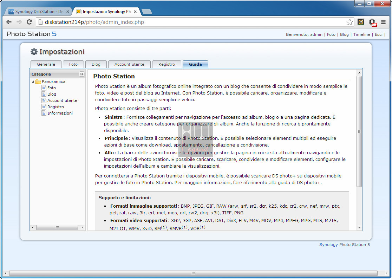Open the Registro settings tab
This screenshot has width=392, height=279.
(x=166, y=64)
